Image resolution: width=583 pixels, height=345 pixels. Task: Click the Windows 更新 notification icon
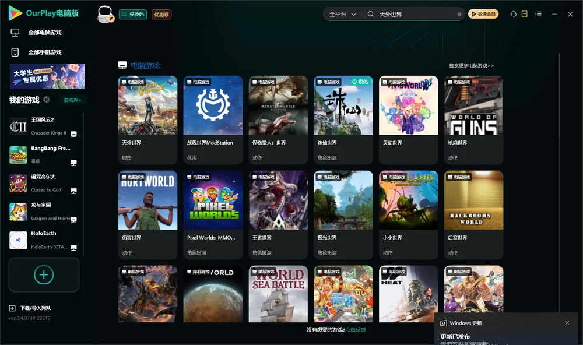coord(443,323)
